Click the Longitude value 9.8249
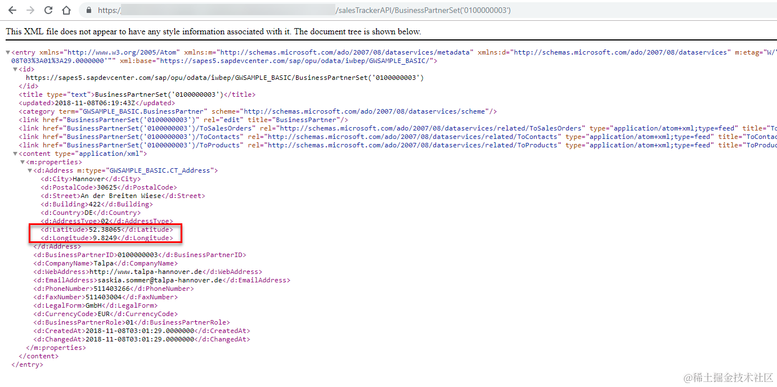 105,238
